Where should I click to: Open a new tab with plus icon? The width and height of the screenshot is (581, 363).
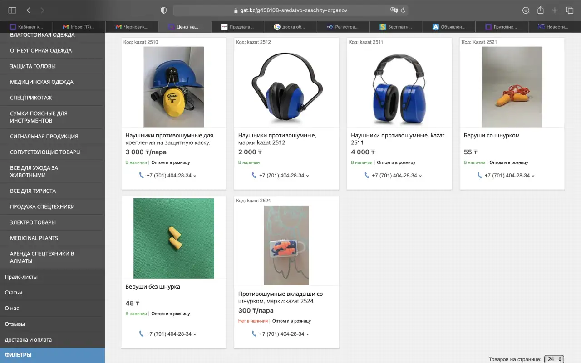[555, 10]
